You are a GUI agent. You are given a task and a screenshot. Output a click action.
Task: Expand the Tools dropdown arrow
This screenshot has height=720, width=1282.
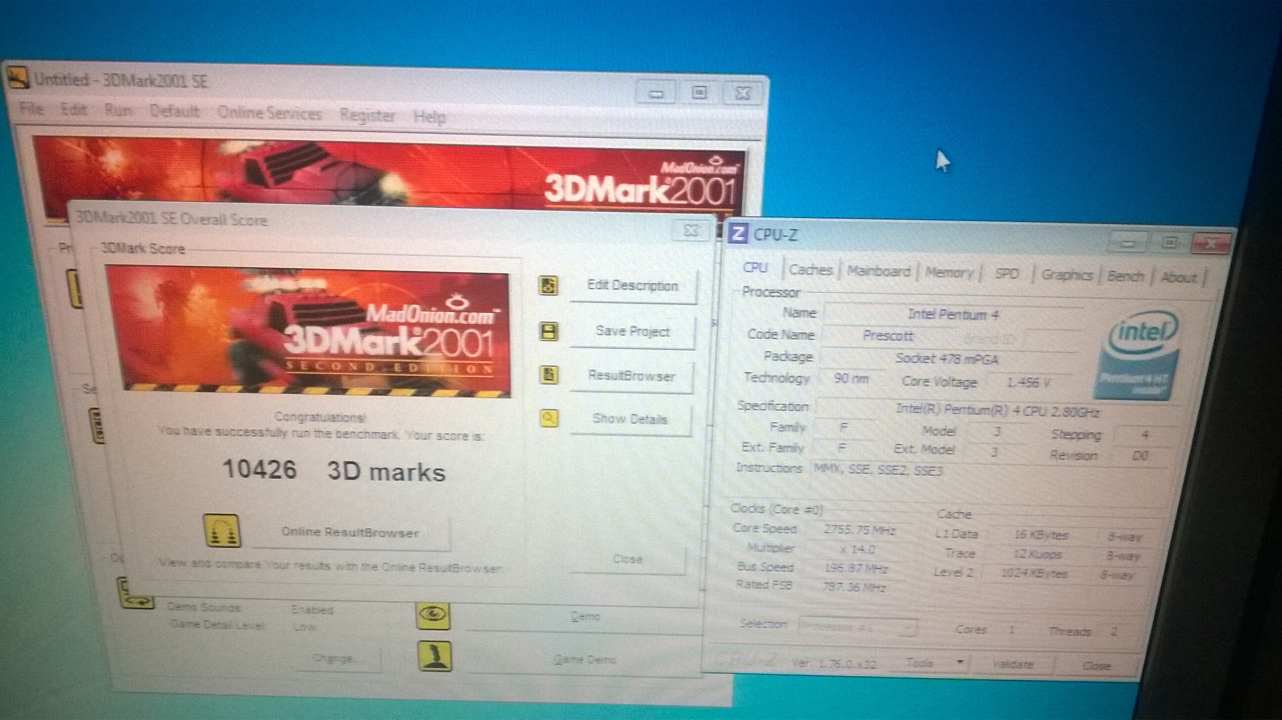tap(960, 662)
